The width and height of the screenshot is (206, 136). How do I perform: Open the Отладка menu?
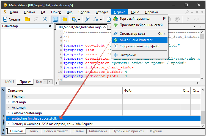pyautogui.click(x=102, y=12)
